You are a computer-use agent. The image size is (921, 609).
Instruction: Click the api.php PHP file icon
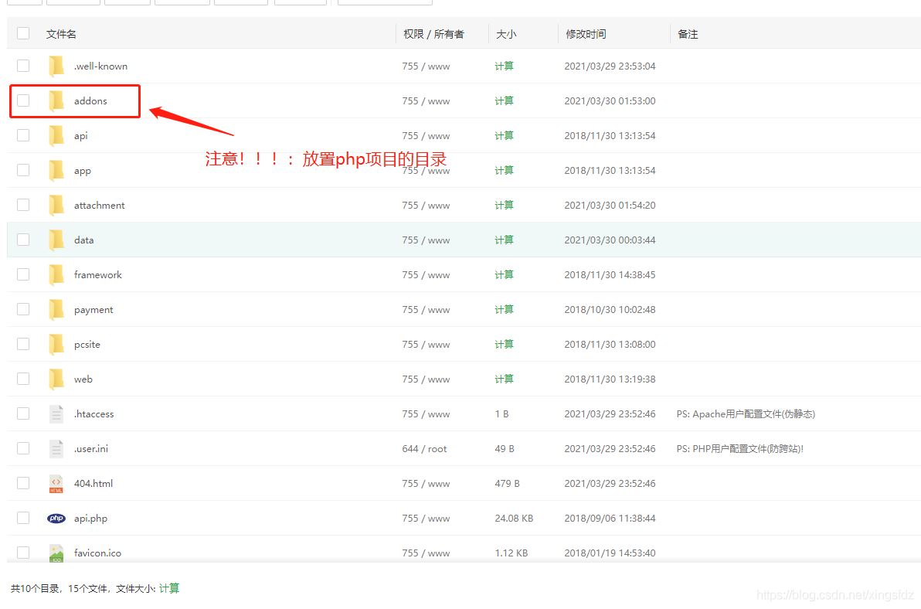[56, 519]
